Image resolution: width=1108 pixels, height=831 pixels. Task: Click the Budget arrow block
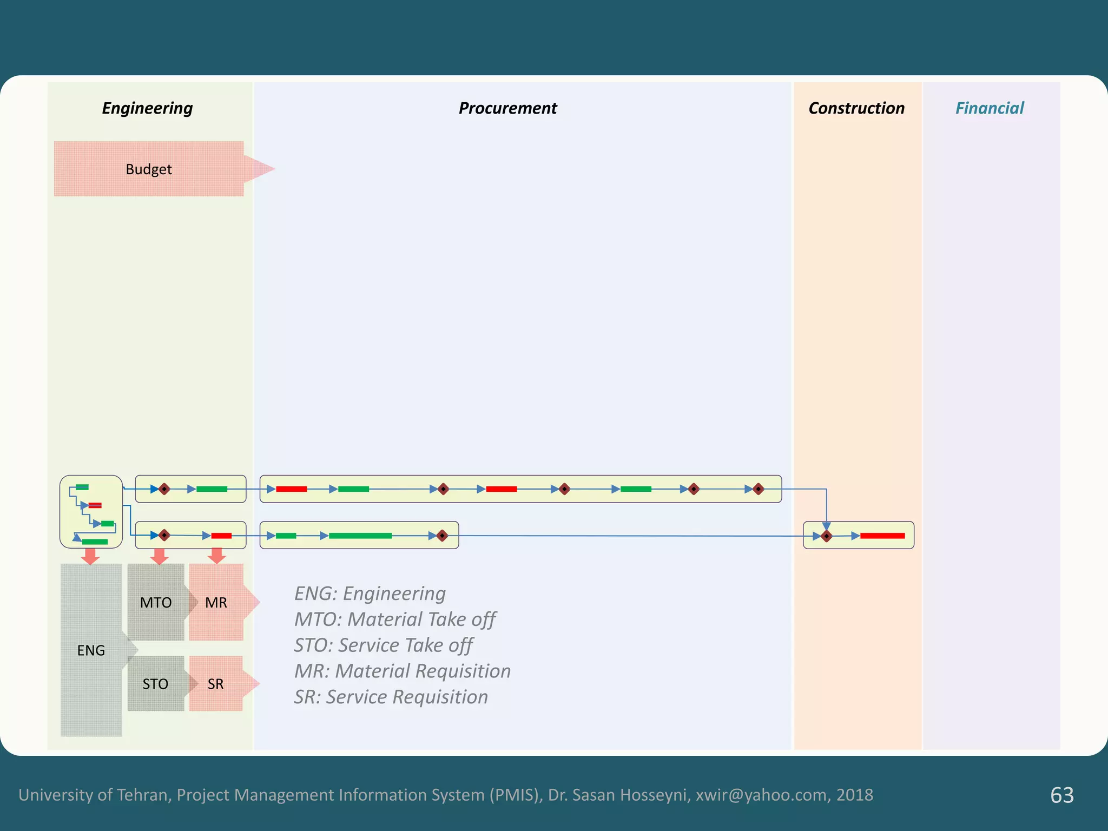[x=149, y=169]
